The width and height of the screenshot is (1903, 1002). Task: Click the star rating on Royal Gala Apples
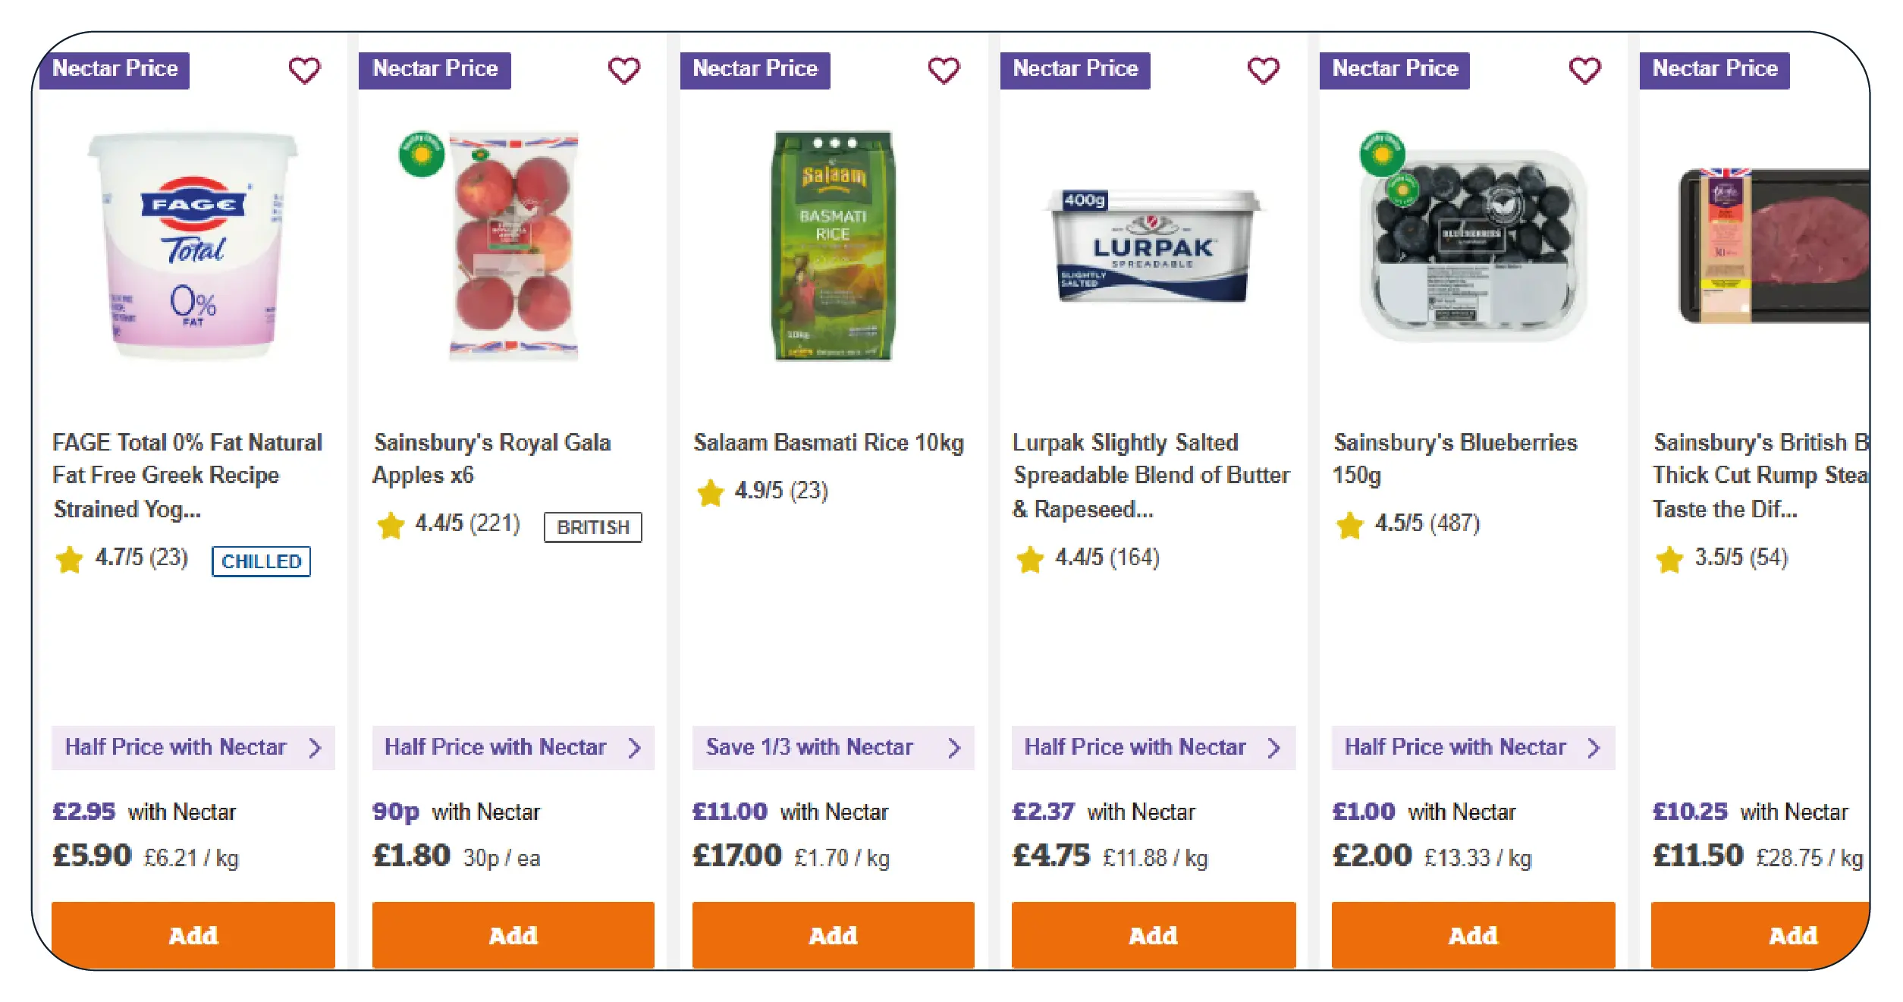coord(448,523)
